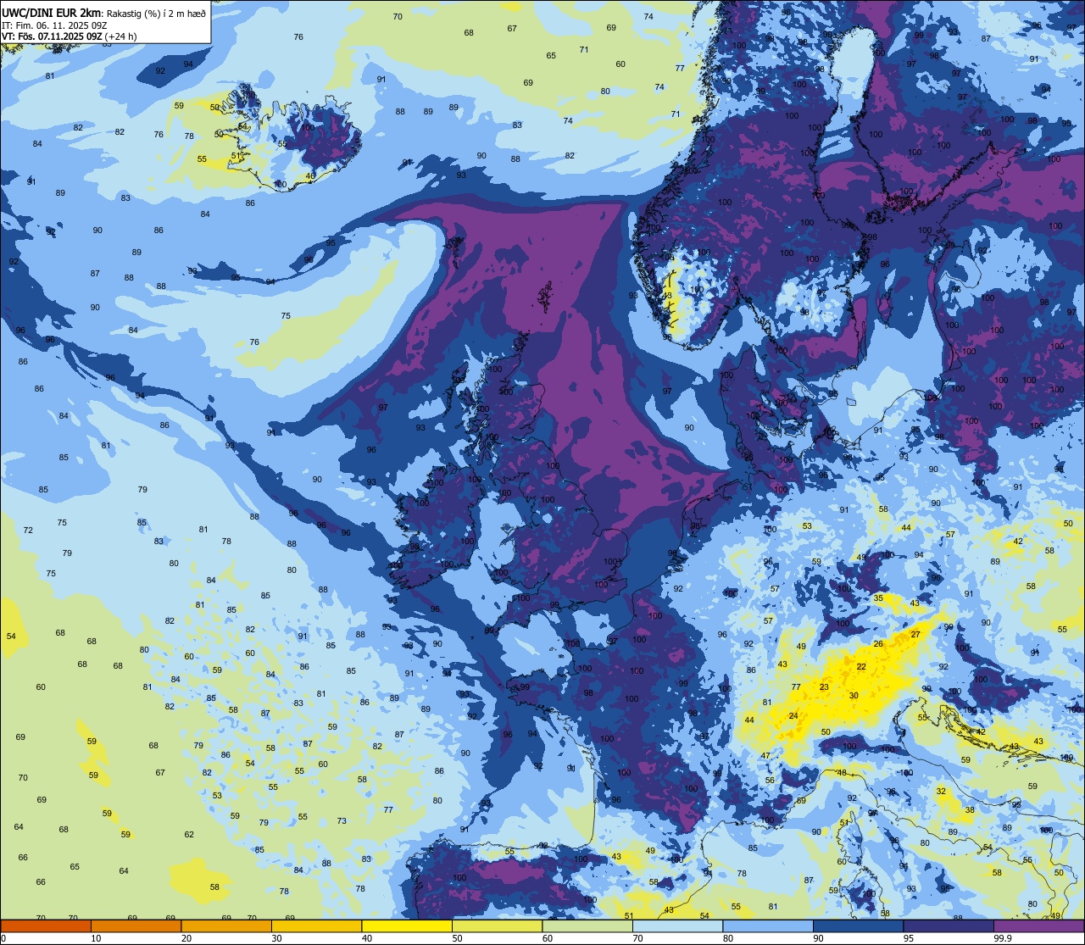This screenshot has height=945, width=1085.
Task: Click the humidity value 73 on the map
Action: point(342,821)
